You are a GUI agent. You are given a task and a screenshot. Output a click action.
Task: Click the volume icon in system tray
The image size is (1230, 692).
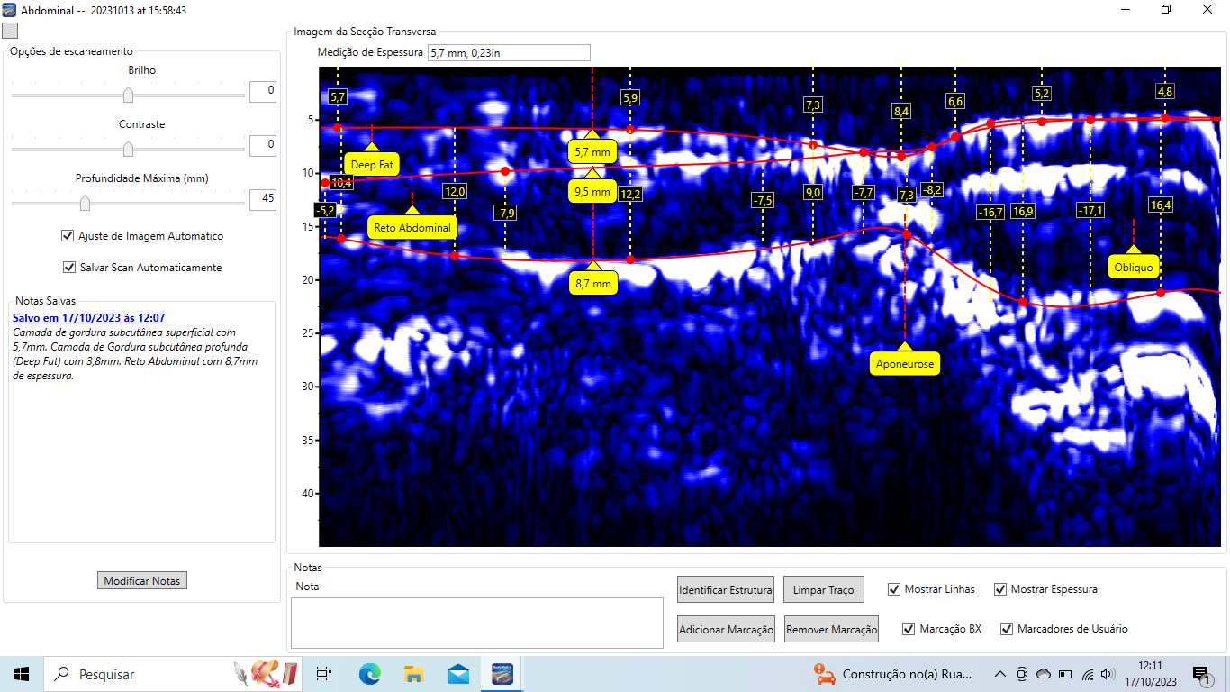(1108, 674)
